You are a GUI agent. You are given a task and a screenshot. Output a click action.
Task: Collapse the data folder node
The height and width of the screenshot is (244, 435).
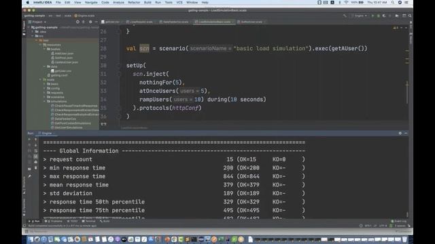pos(45,66)
